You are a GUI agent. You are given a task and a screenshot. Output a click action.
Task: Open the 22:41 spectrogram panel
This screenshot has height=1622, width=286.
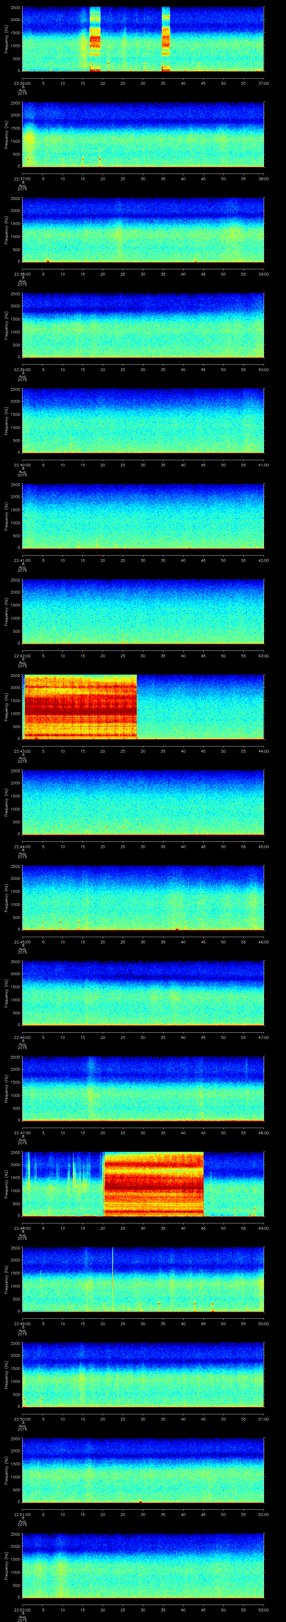(143, 516)
